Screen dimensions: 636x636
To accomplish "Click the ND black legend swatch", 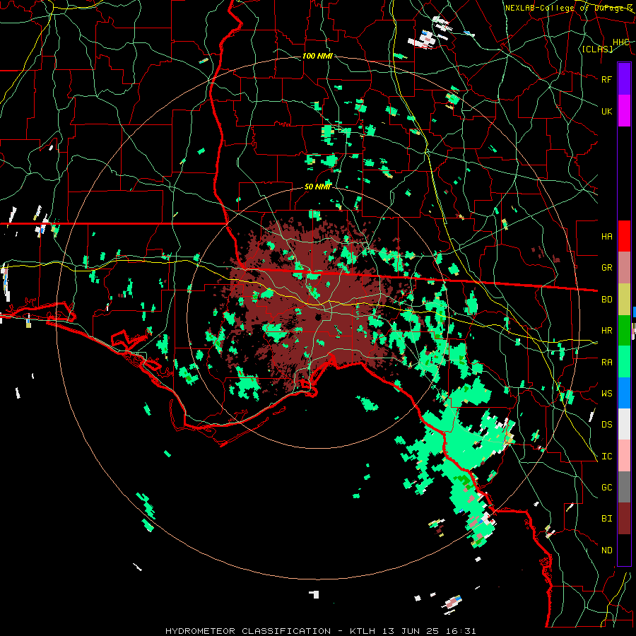I will [624, 550].
